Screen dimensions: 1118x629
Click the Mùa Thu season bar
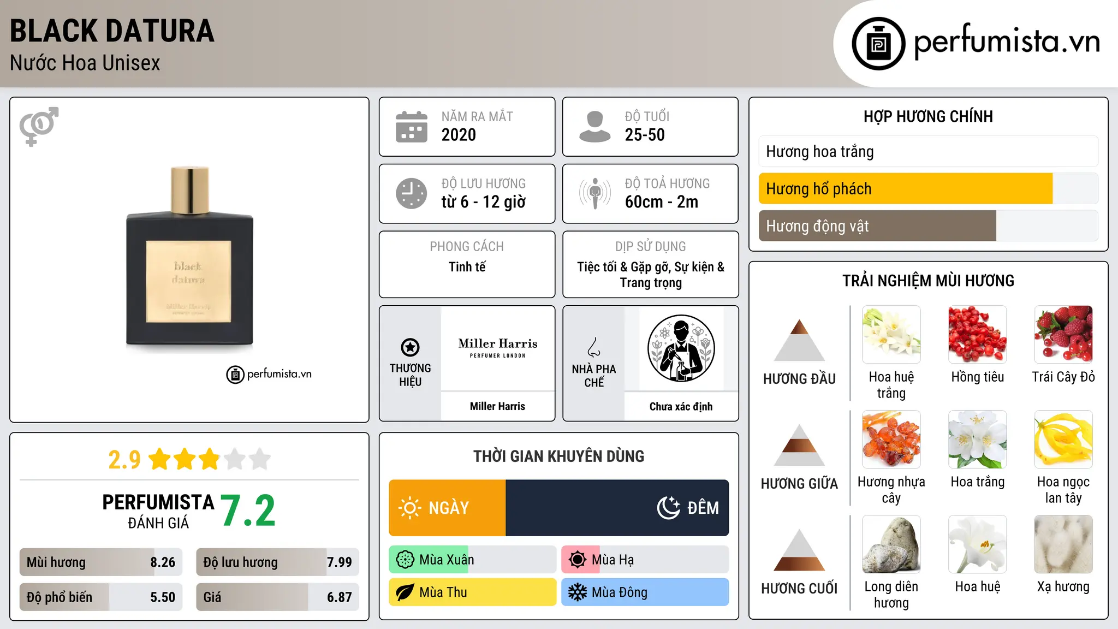472,592
